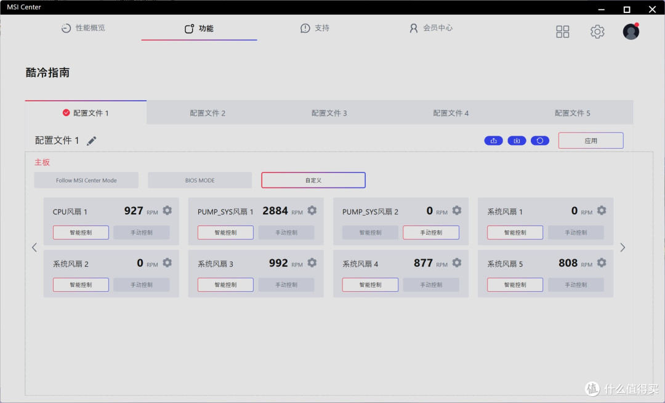This screenshot has width=665, height=403.
Task: Select 智能控制 for PUMP_SYS风扇 1
Action: [x=225, y=232]
